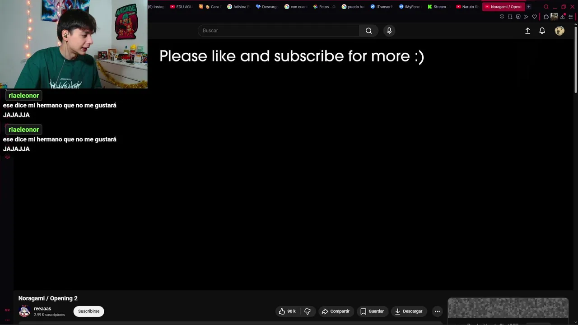Open browser downloads icon
Screen dimensions: 578x325
[563, 17]
